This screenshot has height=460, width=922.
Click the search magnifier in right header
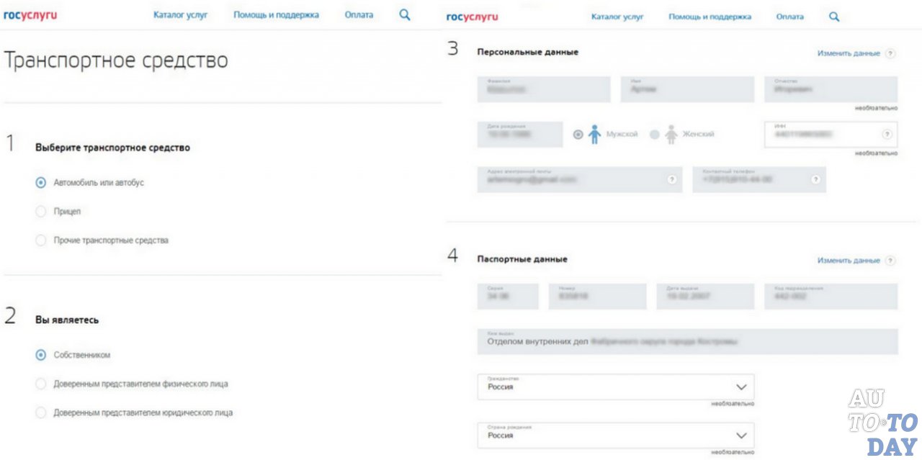point(834,17)
